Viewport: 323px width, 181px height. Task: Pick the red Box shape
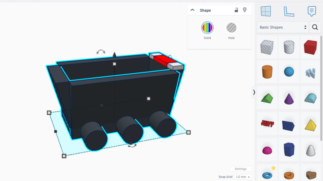click(x=310, y=47)
